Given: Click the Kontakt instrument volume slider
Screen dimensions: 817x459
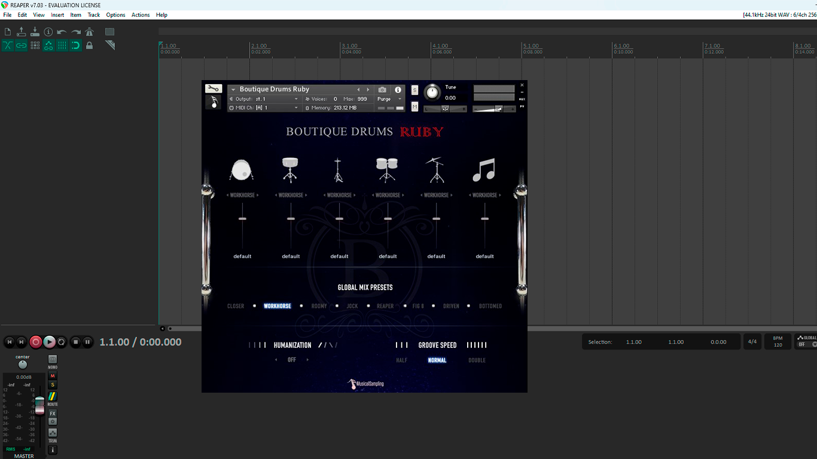Looking at the screenshot, I should pos(494,109).
